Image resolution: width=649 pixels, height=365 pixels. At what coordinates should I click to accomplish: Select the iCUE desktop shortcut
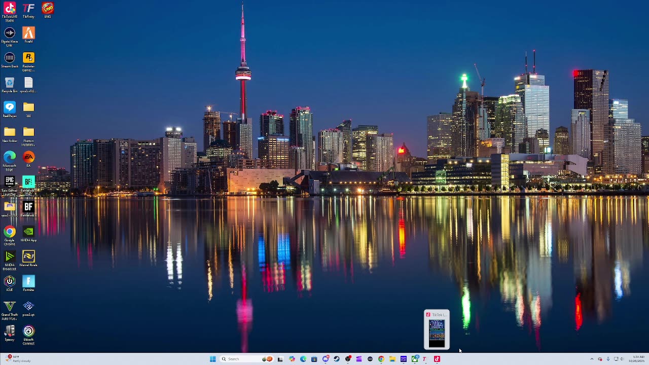10,283
